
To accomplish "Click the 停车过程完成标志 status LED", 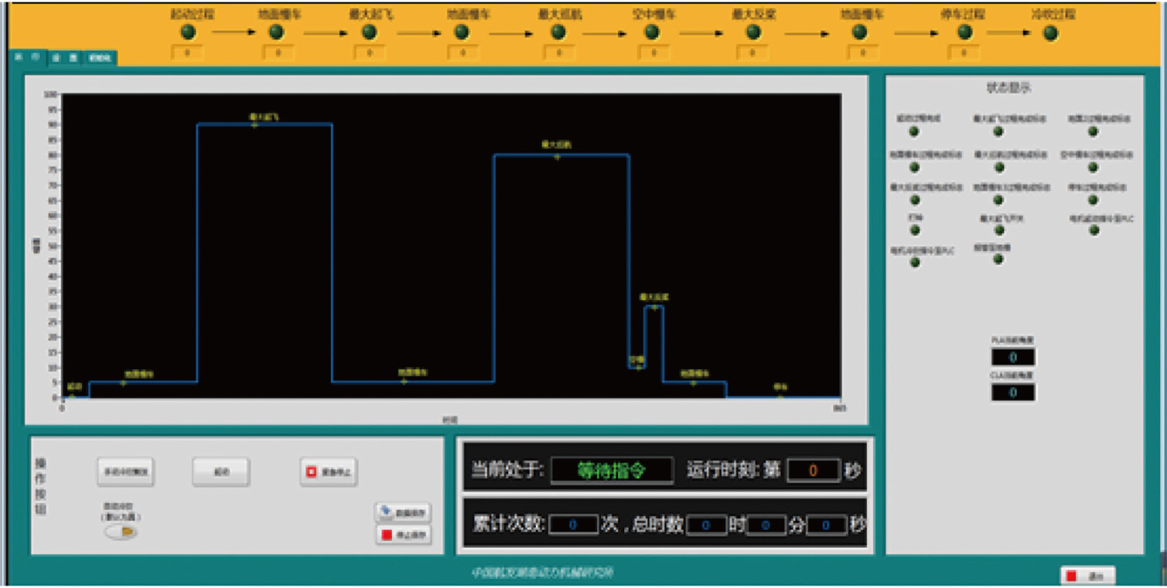I will 1093,199.
